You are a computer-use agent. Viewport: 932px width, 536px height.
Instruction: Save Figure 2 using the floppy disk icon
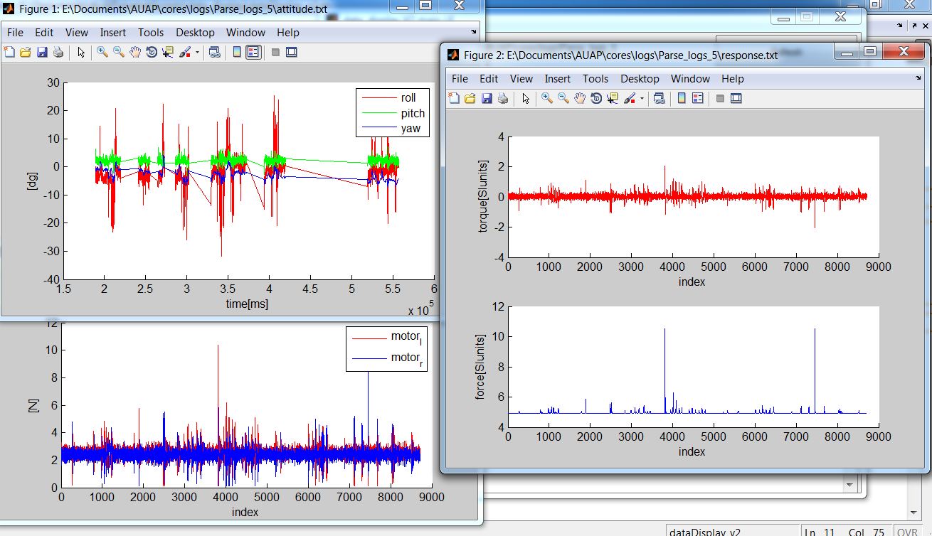487,98
